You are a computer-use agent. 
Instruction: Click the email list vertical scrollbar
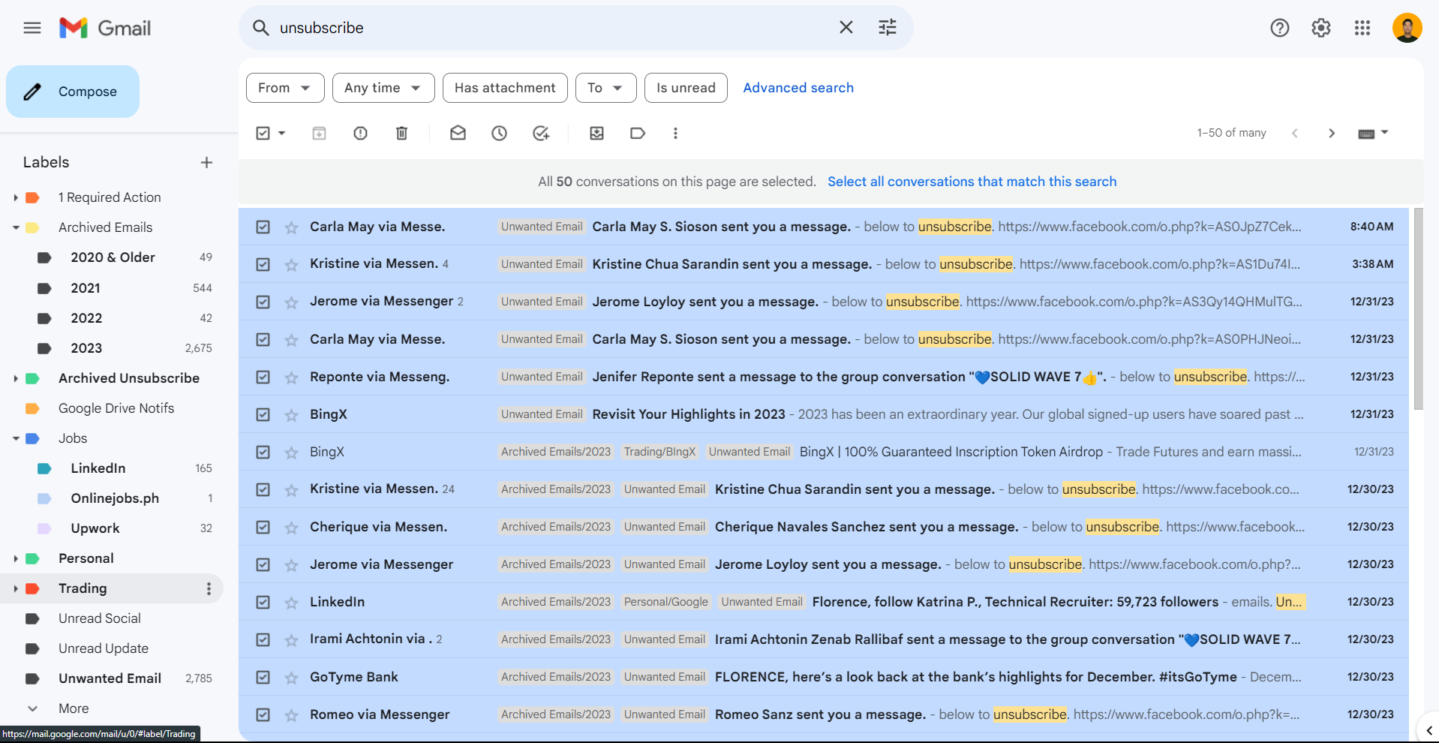[x=1418, y=309]
